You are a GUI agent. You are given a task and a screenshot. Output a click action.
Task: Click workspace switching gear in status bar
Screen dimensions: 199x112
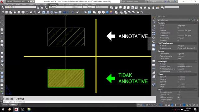175,105
